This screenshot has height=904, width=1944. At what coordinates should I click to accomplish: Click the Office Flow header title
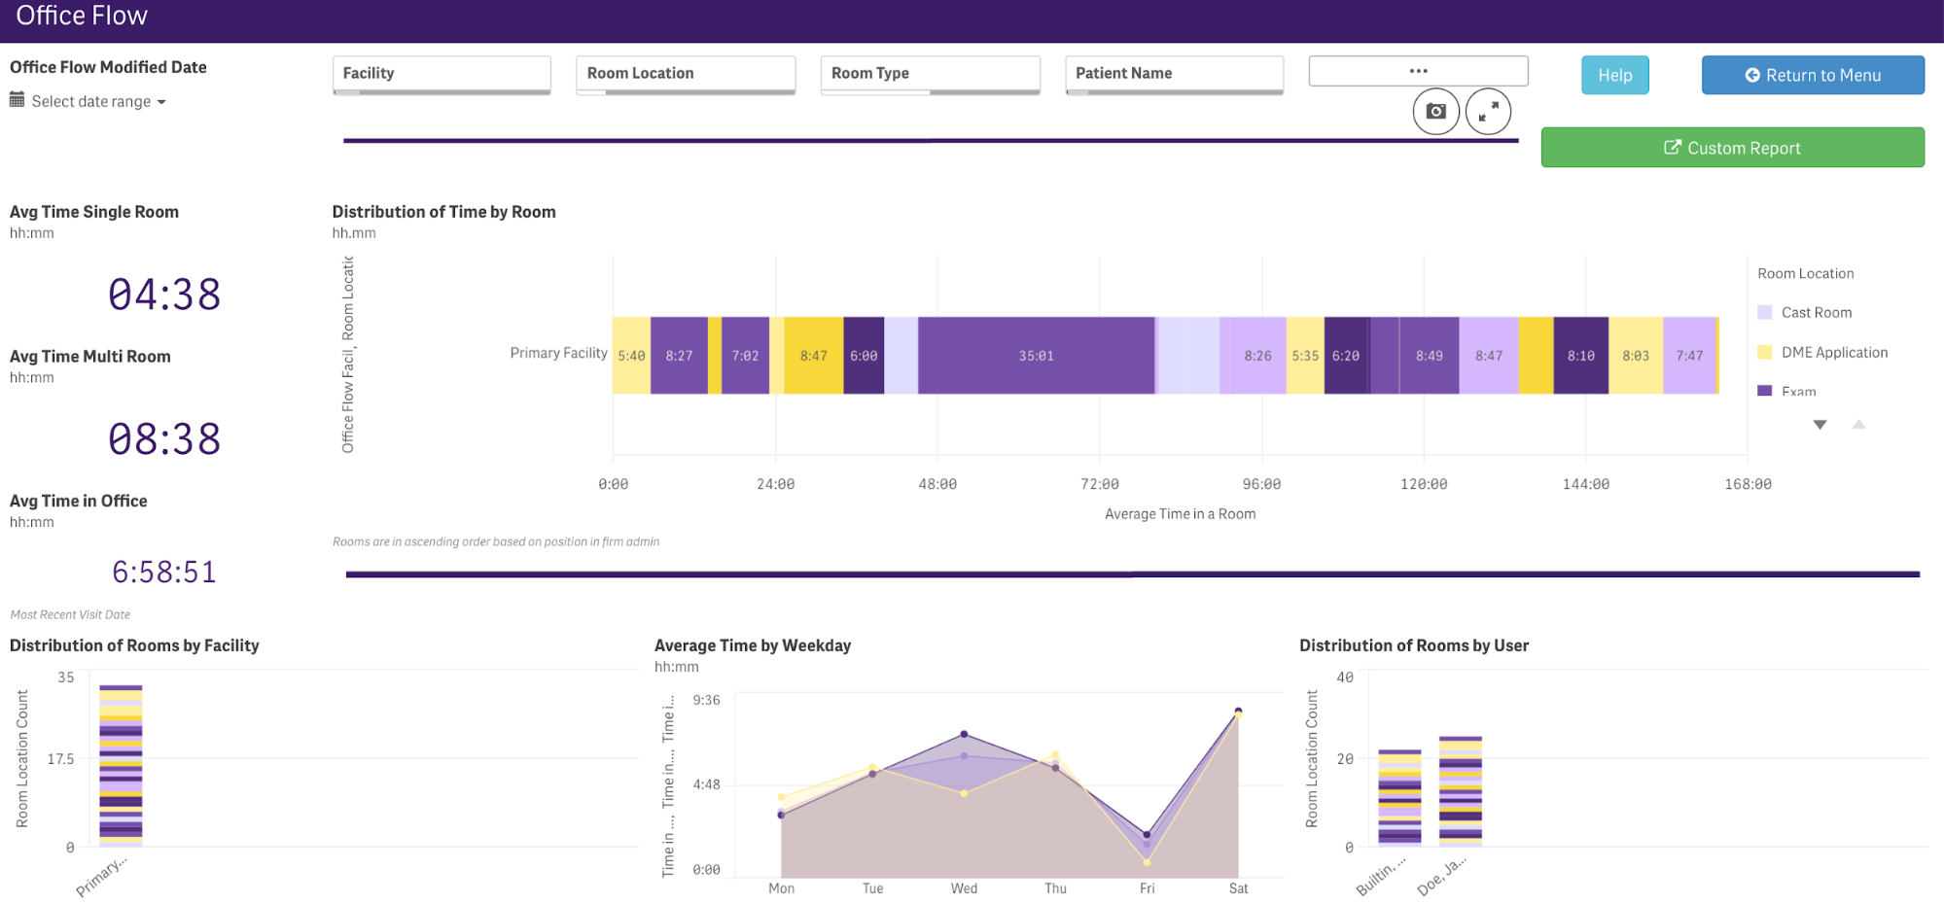point(82,16)
